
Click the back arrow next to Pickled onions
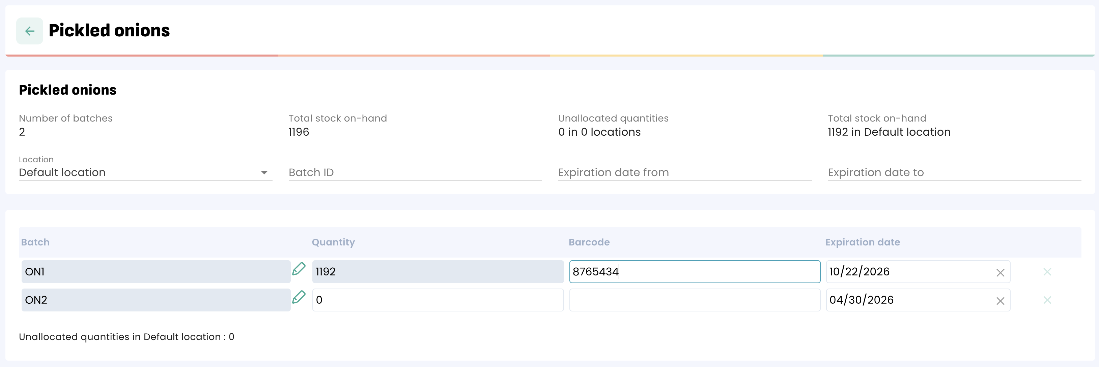pyautogui.click(x=29, y=31)
